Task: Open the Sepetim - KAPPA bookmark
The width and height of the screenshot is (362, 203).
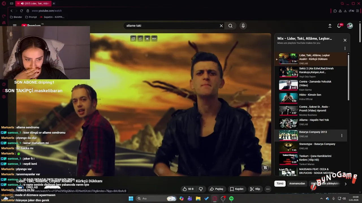Action: click(52, 17)
